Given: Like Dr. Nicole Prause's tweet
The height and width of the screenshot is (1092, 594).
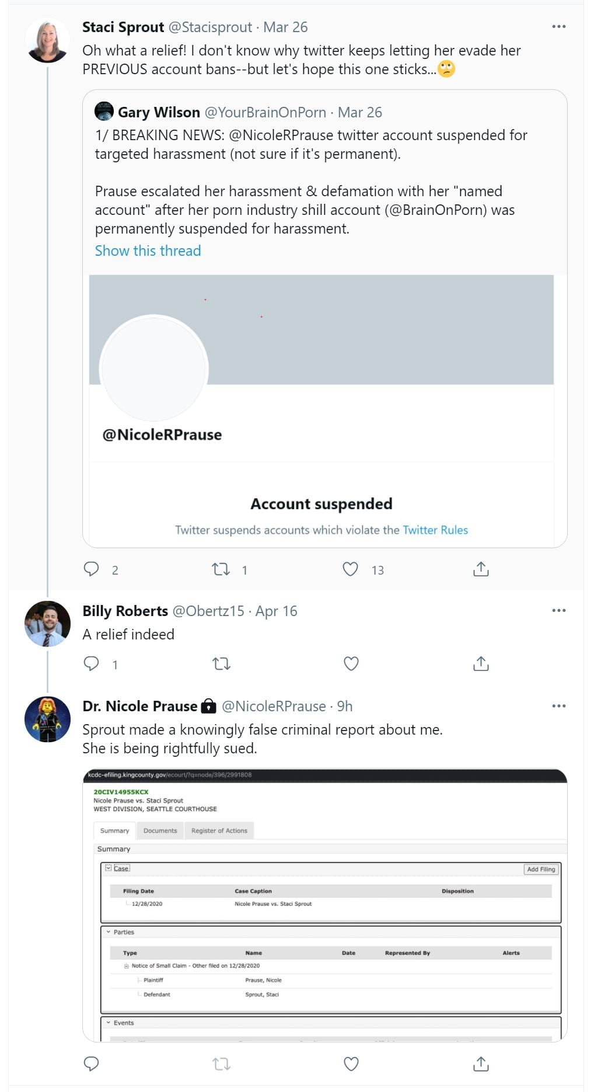Looking at the screenshot, I should (351, 1063).
